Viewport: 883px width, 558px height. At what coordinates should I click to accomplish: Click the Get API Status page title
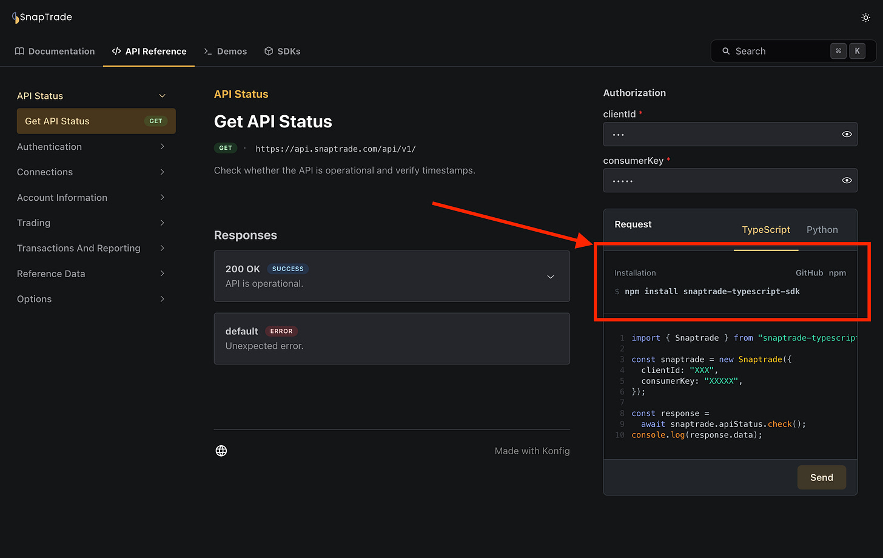click(x=273, y=121)
